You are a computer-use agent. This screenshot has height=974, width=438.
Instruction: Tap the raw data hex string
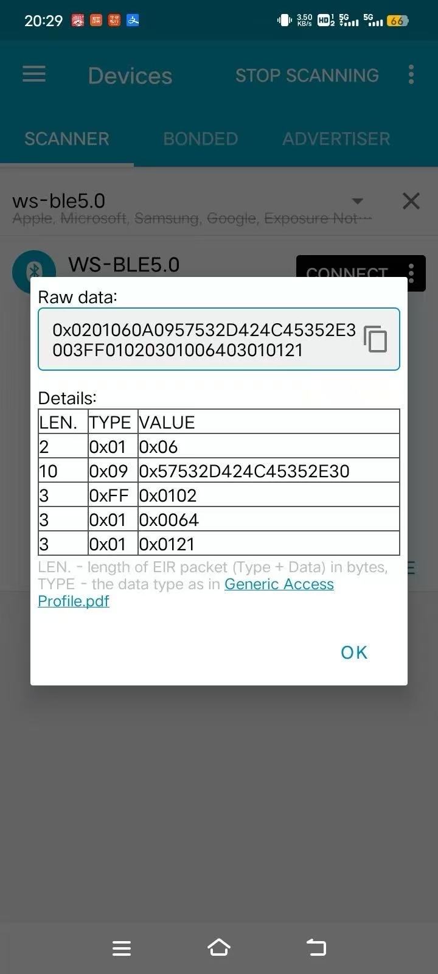[204, 340]
